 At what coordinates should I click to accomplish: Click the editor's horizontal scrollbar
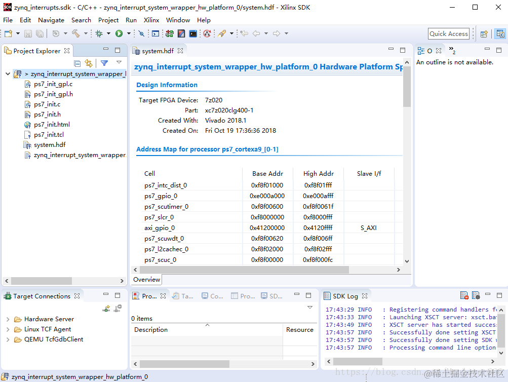coord(243,270)
